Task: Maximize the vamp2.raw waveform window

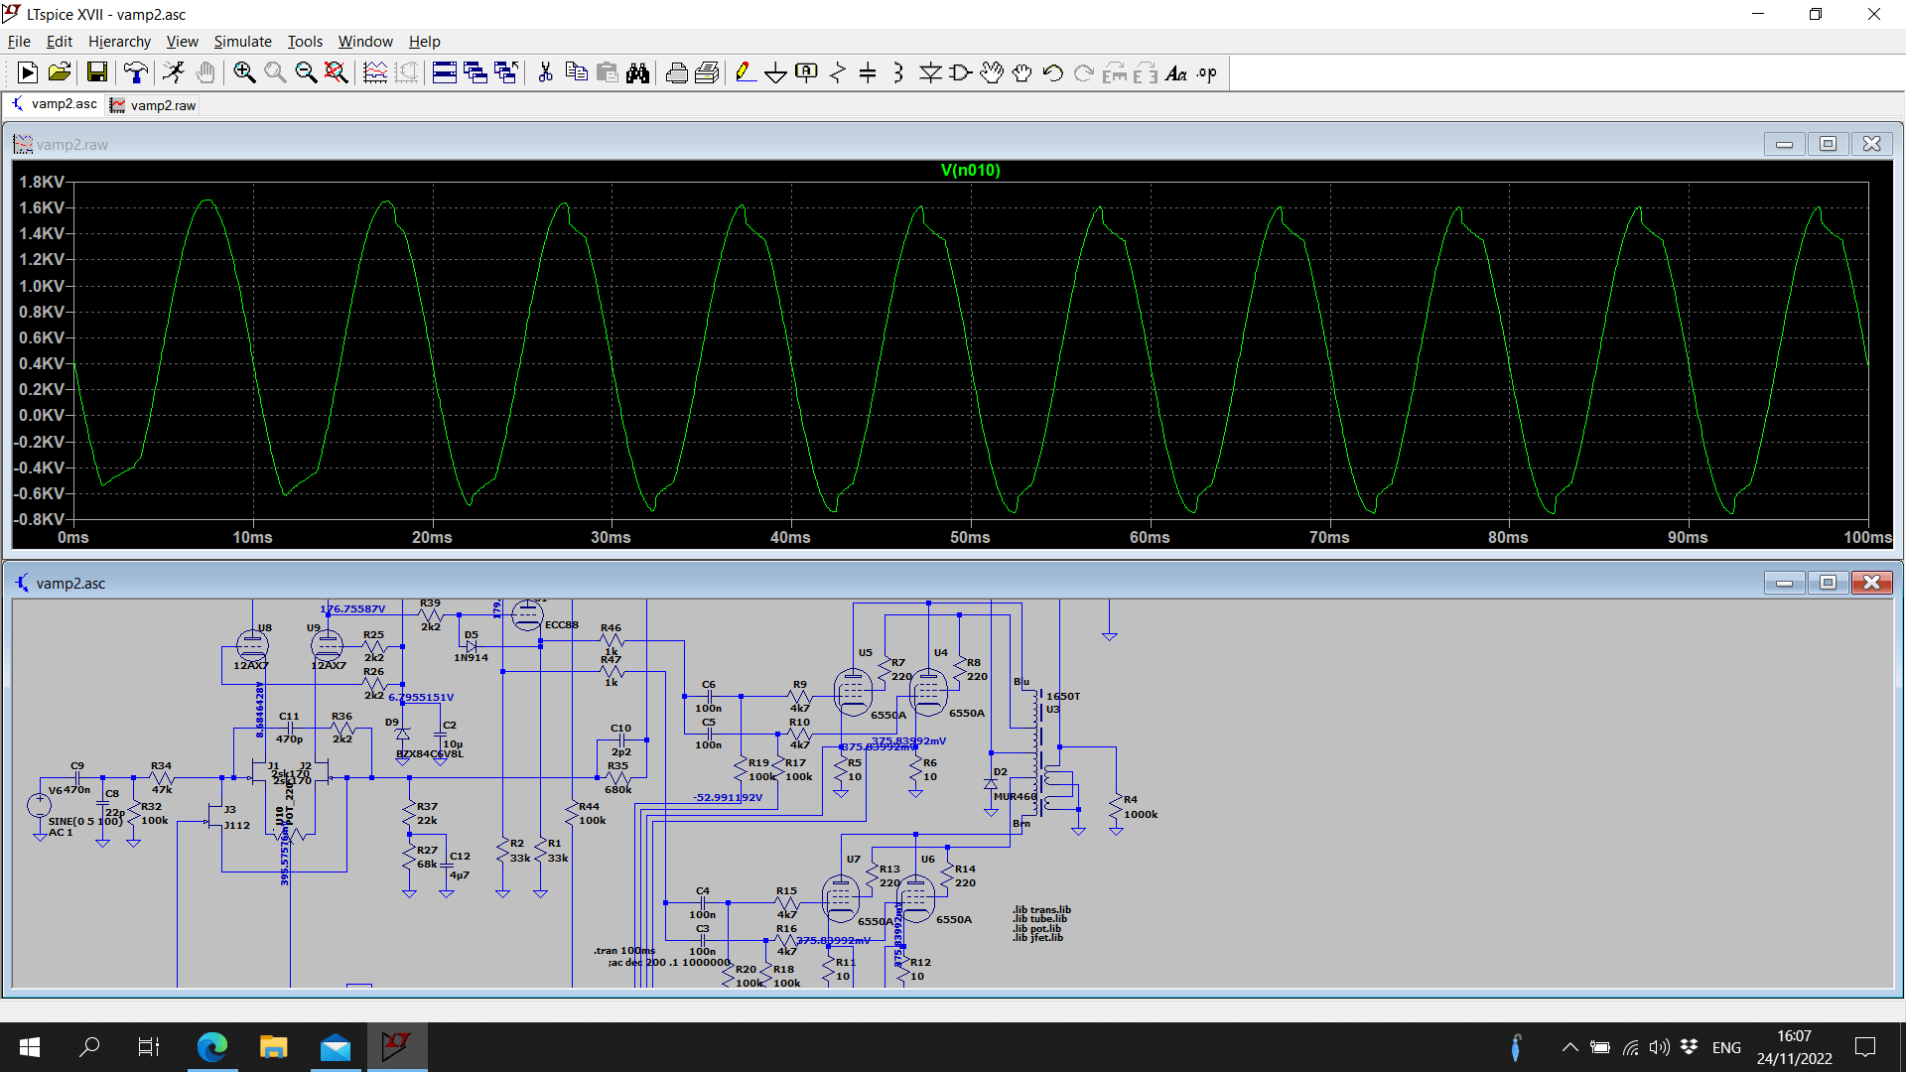Action: [x=1828, y=144]
